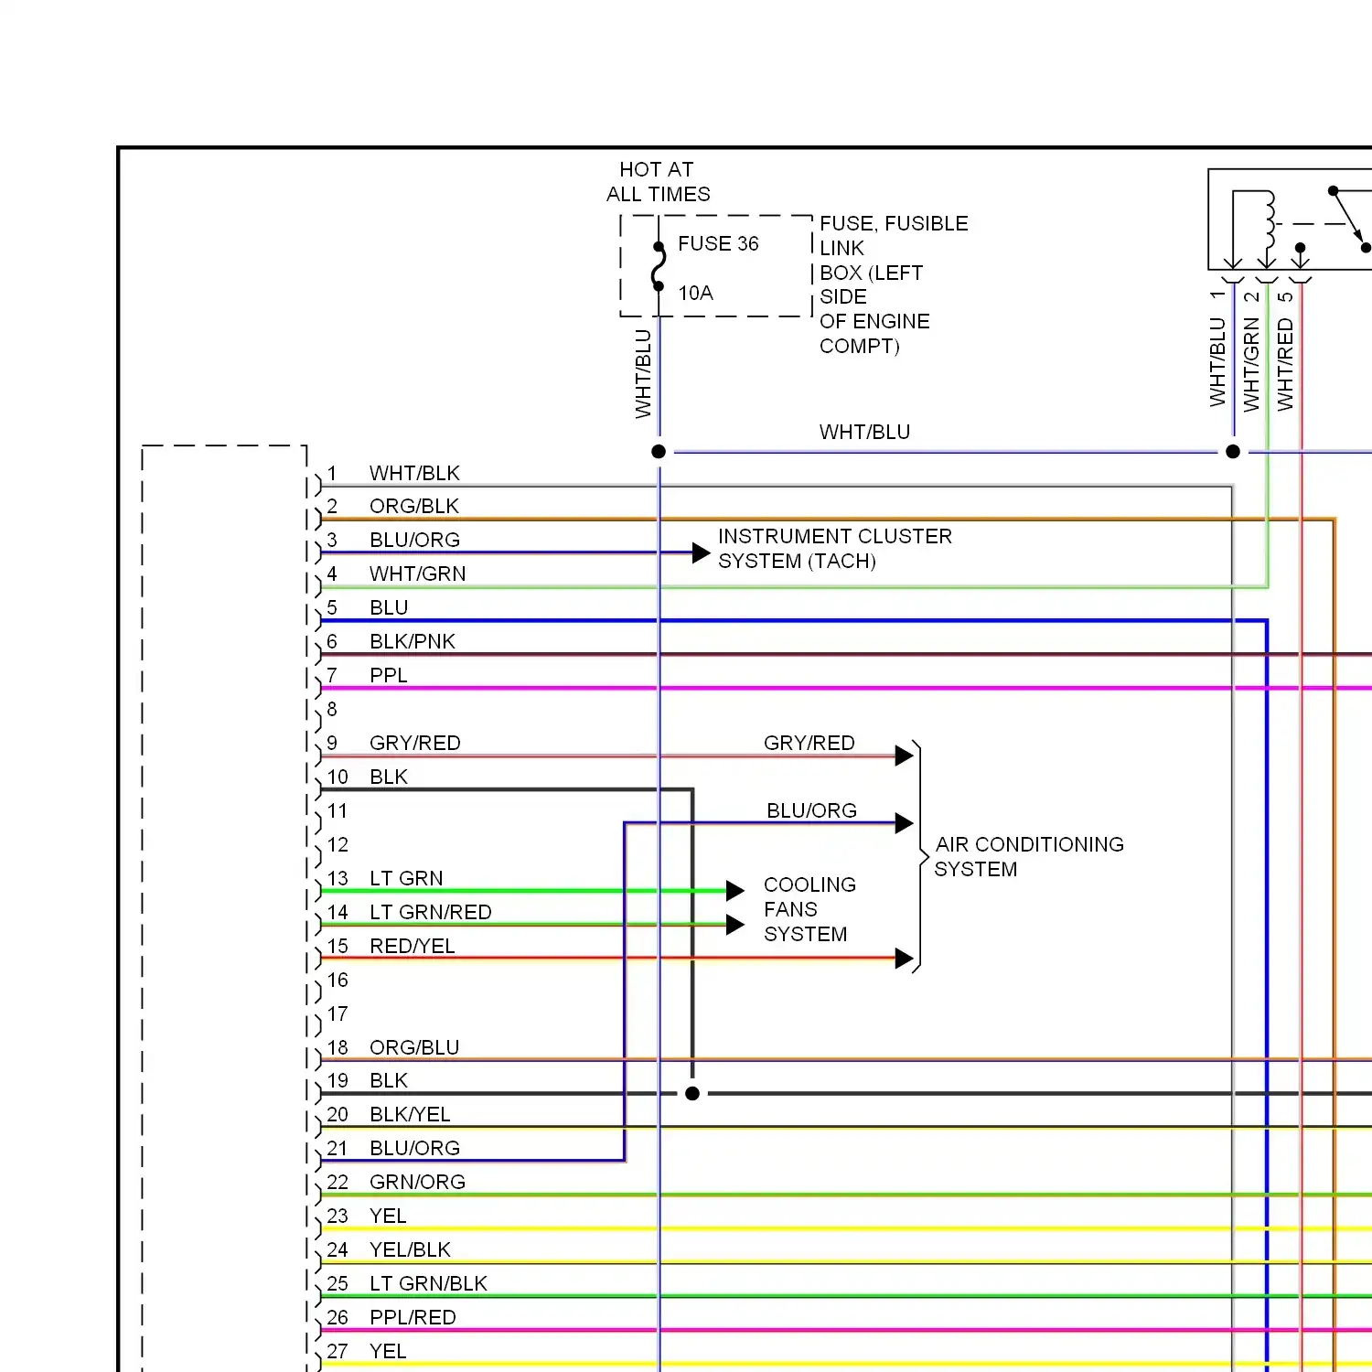The height and width of the screenshot is (1372, 1372).
Task: Select pin 3 BLU/ORG label
Action: click(414, 540)
